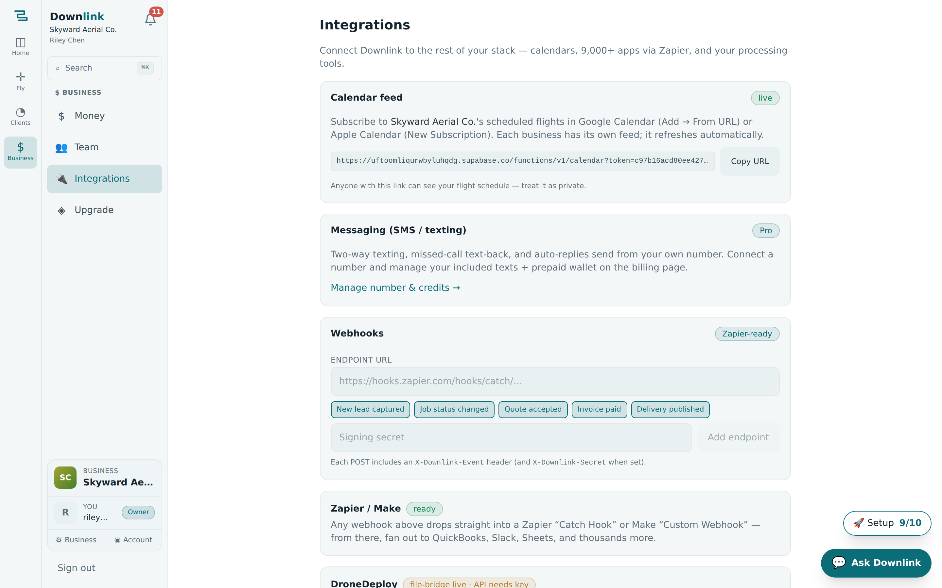
Task: Click the Riley Chen user name
Action: (x=67, y=41)
